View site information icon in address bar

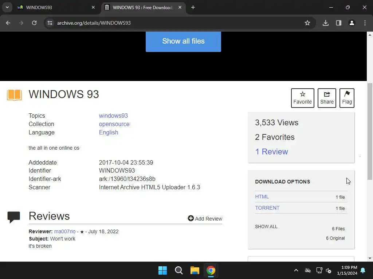click(x=50, y=23)
